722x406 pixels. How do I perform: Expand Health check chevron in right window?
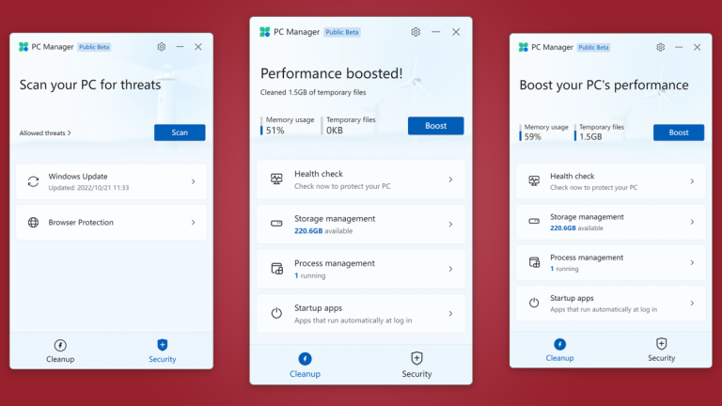692,181
